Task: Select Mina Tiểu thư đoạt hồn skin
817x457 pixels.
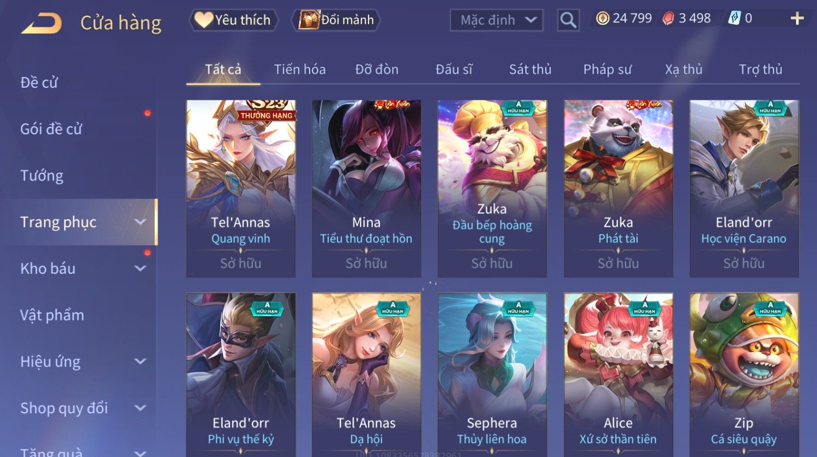Action: 366,188
